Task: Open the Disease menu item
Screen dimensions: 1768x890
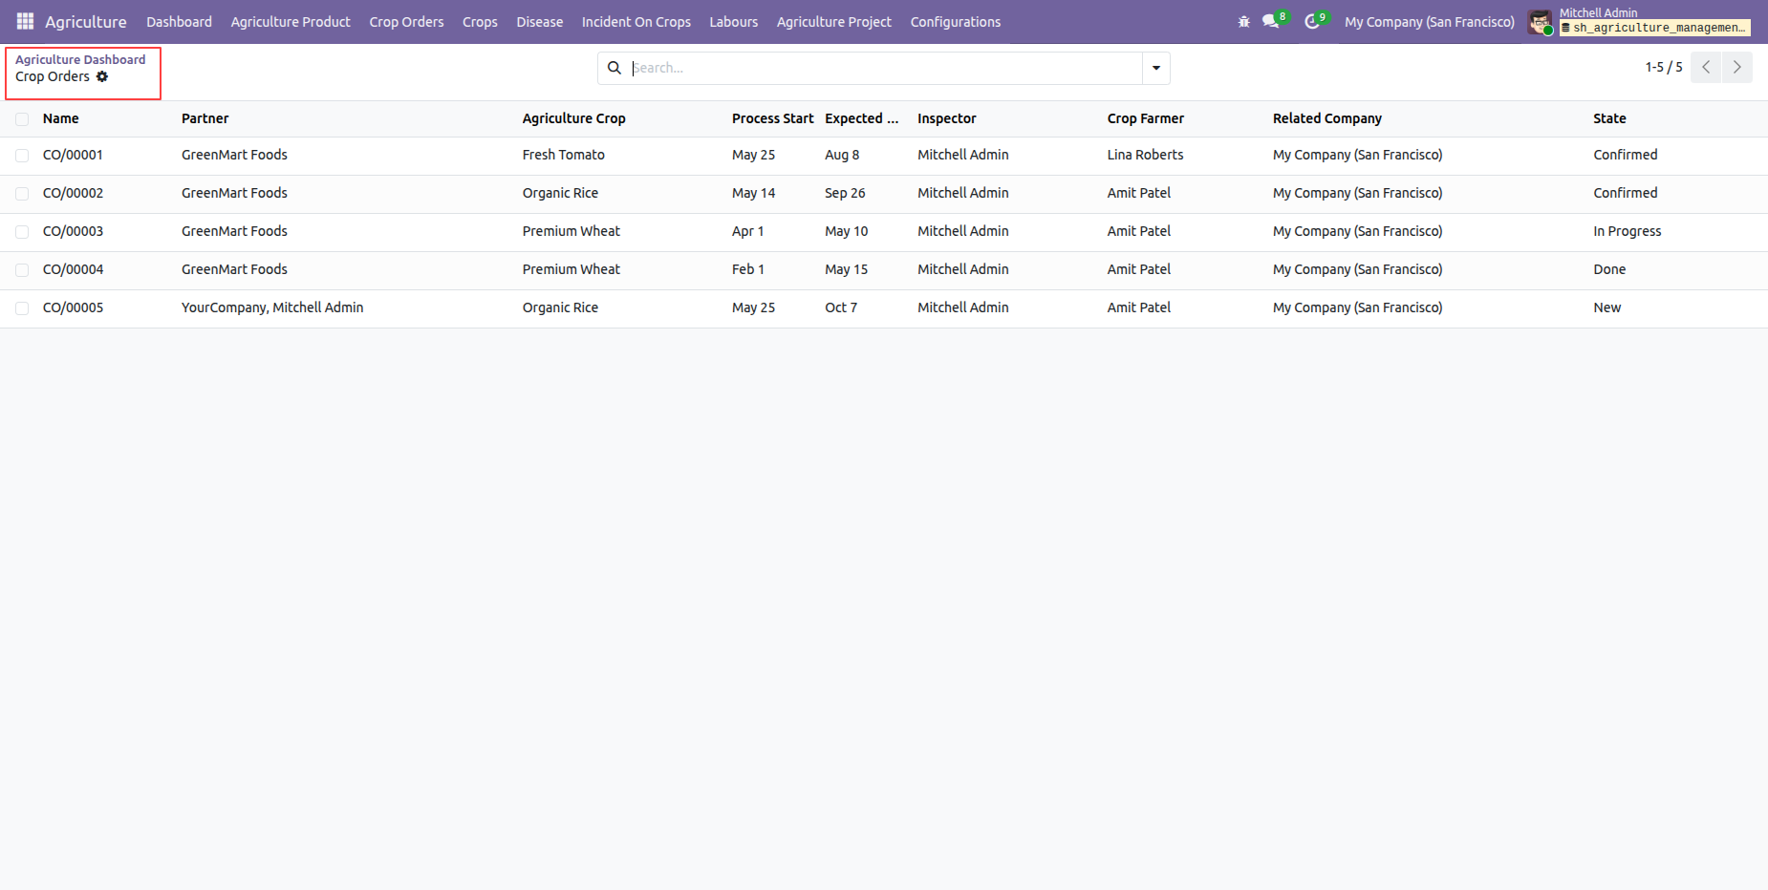Action: (540, 22)
